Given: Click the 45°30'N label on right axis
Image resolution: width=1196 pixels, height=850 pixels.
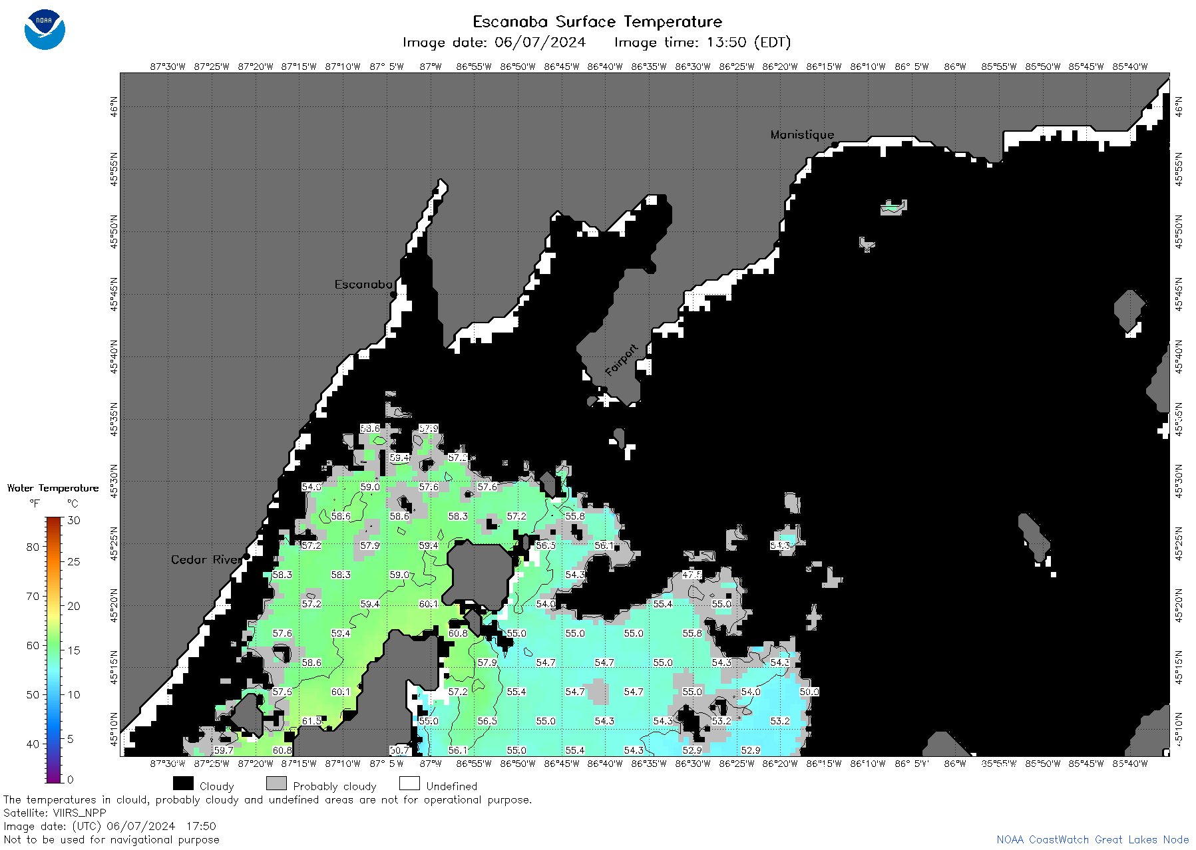Looking at the screenshot, I should click(x=1179, y=481).
